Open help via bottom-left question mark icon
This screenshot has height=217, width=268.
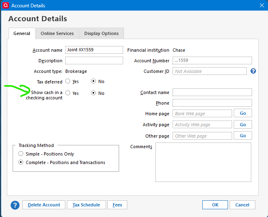pyautogui.click(x=15, y=205)
